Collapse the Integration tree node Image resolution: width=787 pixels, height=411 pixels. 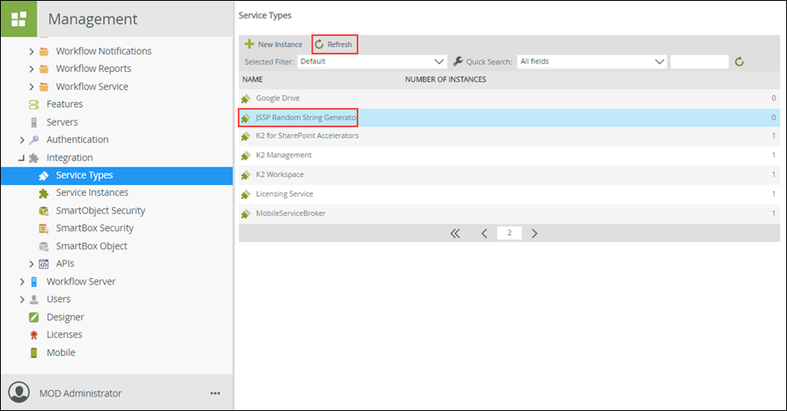pos(22,157)
